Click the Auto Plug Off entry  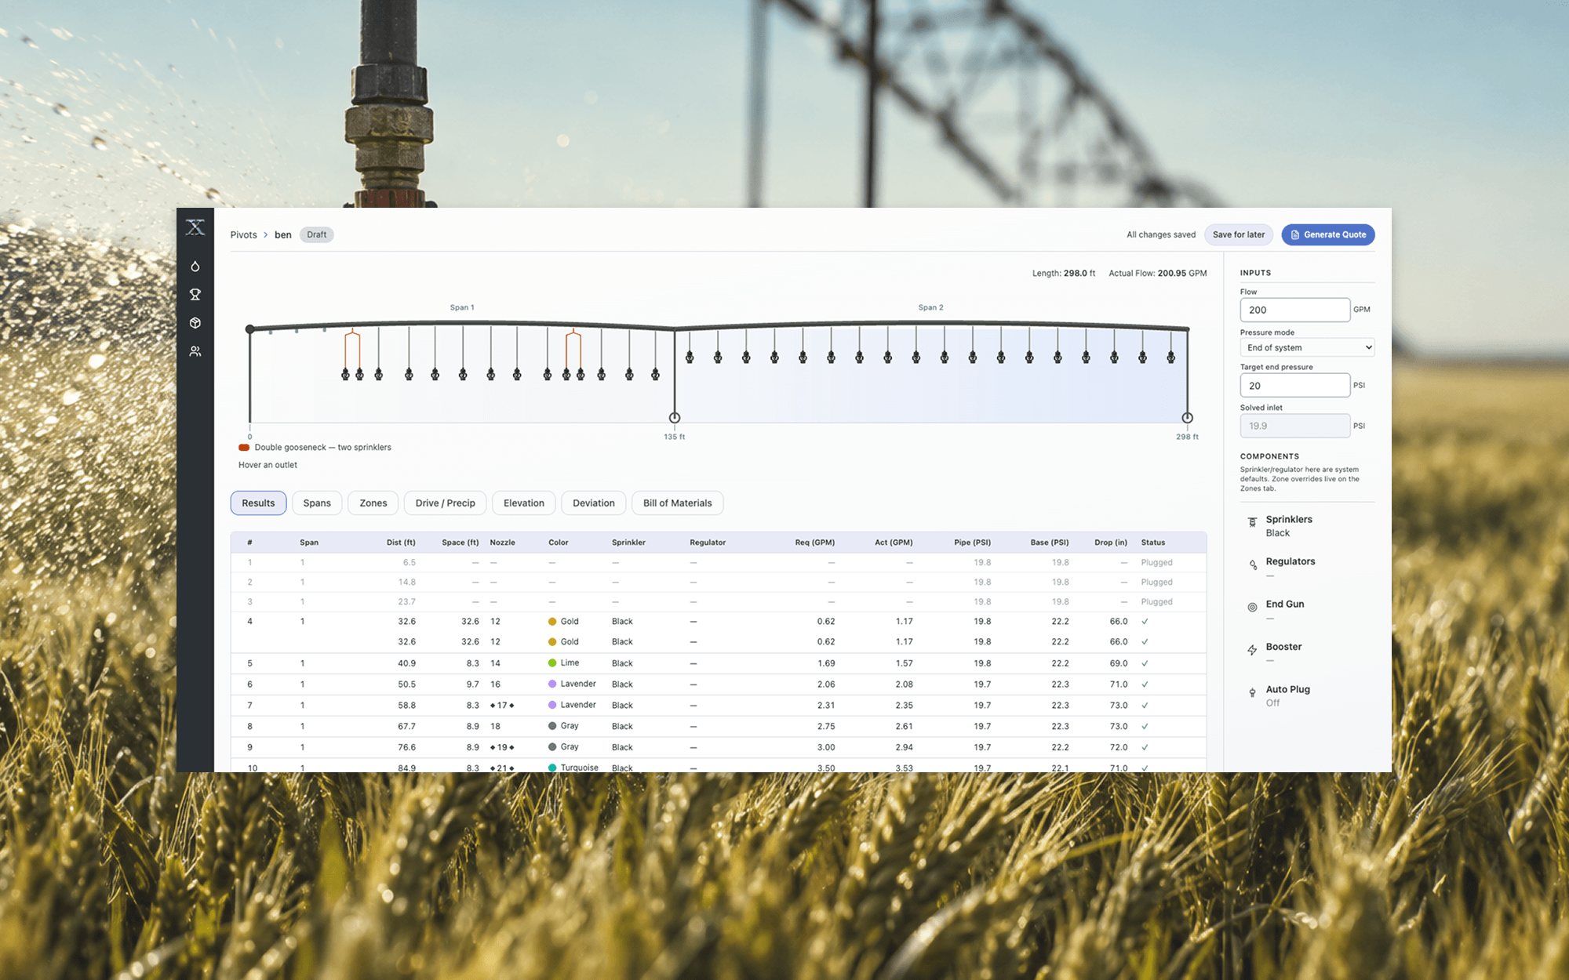(1287, 696)
